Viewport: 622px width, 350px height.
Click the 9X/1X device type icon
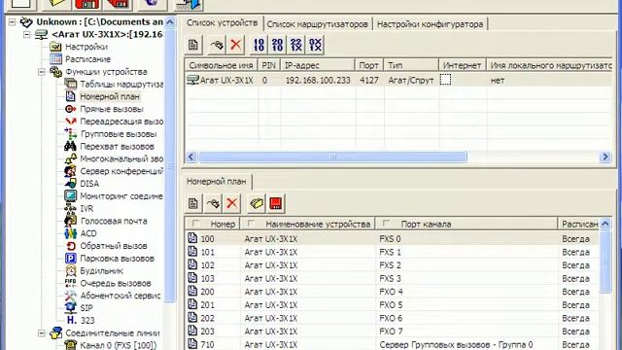pos(315,45)
